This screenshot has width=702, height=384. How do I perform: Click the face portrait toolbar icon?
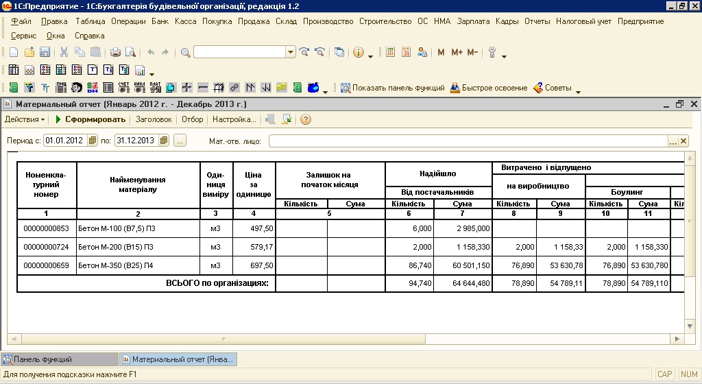77,87
